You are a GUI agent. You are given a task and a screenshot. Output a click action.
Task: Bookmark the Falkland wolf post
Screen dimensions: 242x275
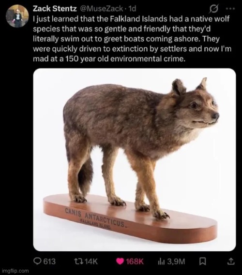pos(202,261)
